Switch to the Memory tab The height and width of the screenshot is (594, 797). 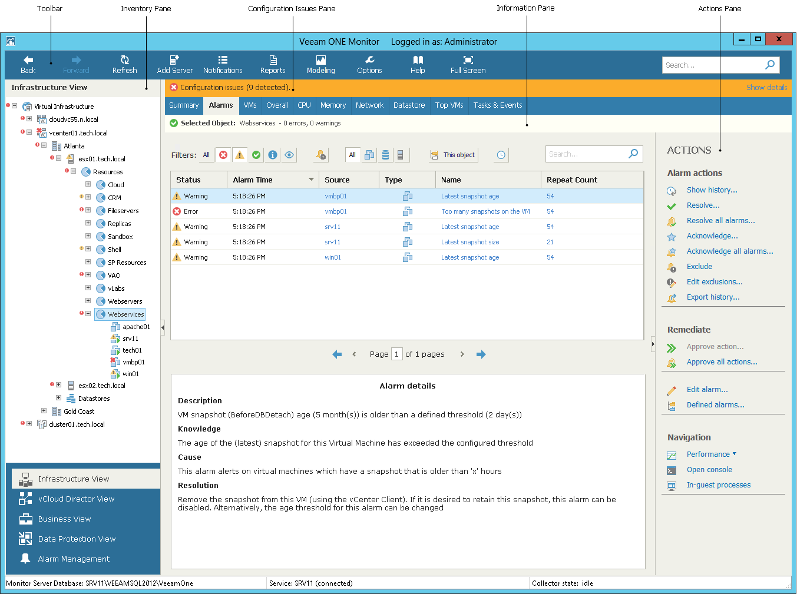[x=333, y=105]
